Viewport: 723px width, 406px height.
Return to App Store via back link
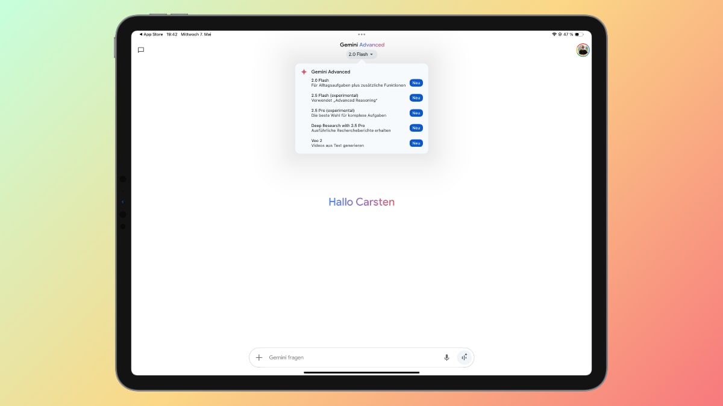[x=151, y=34]
